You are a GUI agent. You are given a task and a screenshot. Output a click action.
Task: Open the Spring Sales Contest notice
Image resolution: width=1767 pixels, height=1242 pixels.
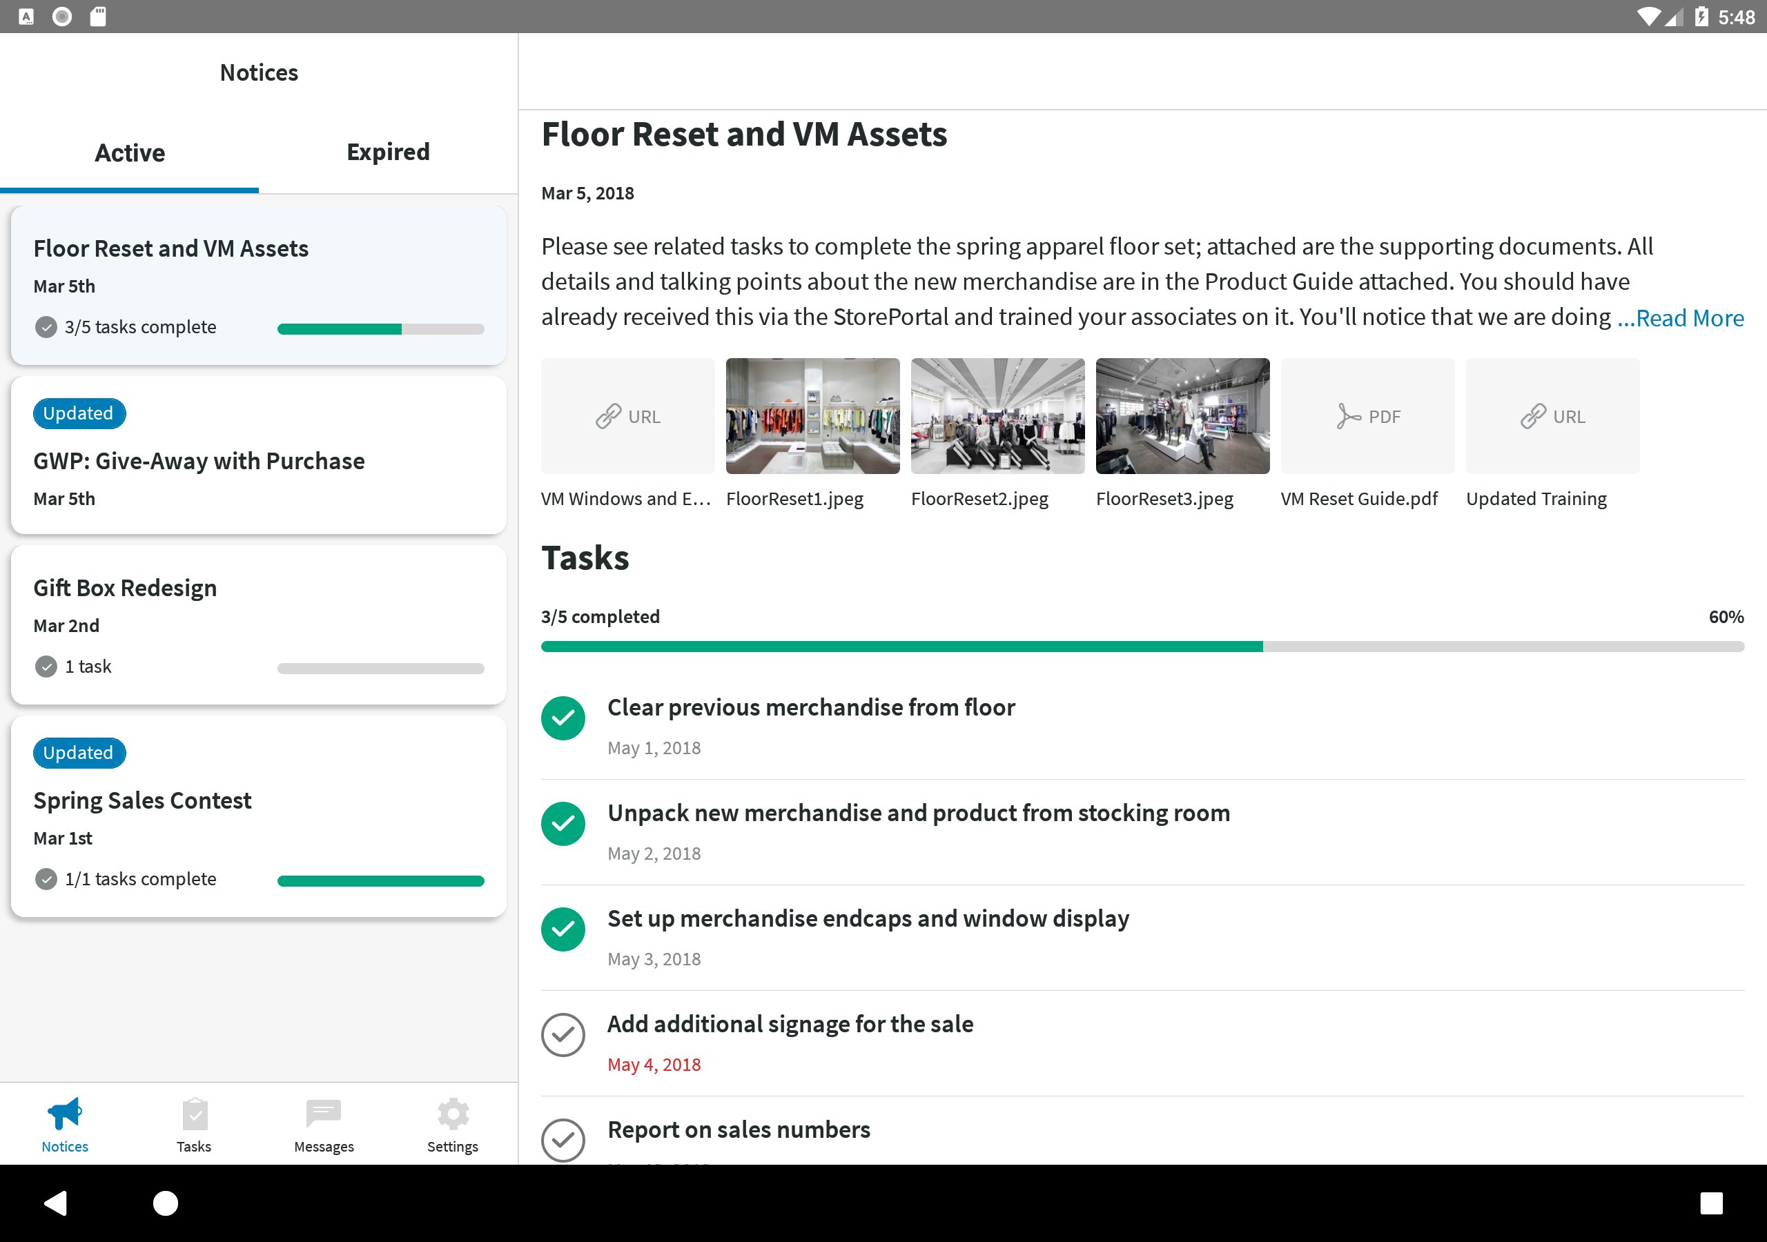[x=259, y=816]
